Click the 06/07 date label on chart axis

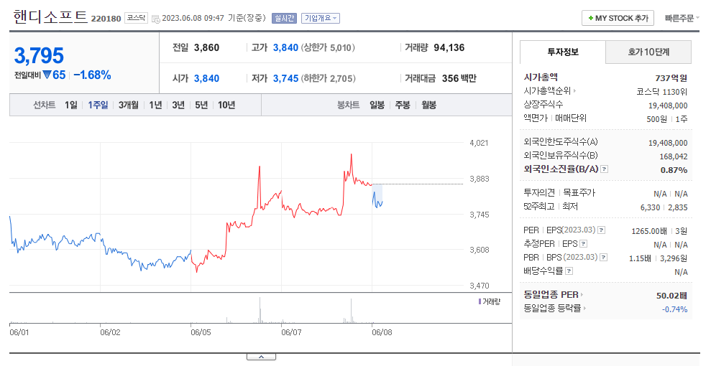pyautogui.click(x=291, y=332)
